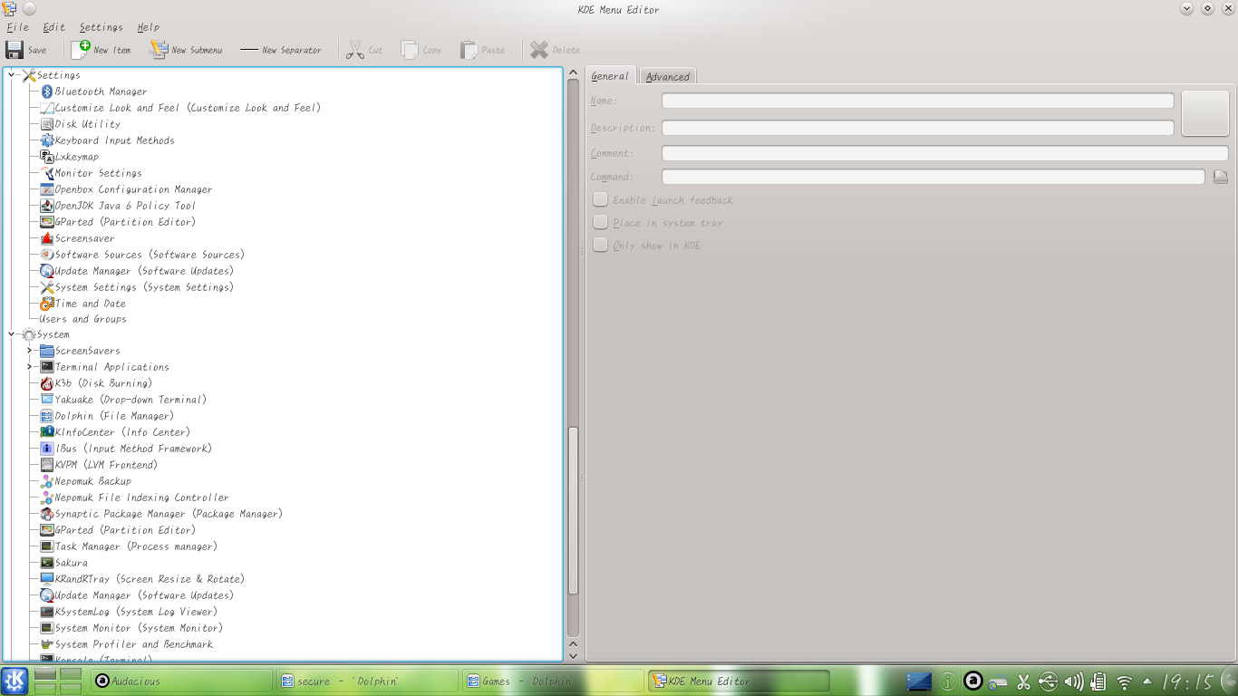Switch to the General tab
Screen dimensions: 1238x696
(610, 76)
